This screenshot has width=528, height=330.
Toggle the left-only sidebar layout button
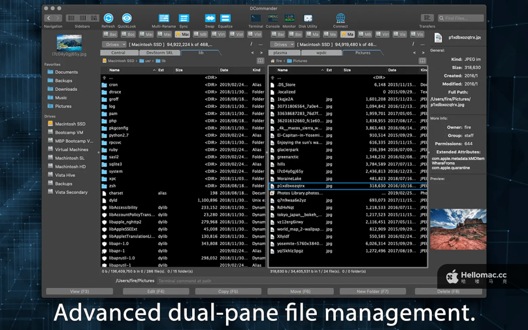72,18
